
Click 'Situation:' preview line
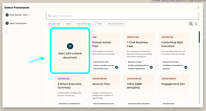tap(166, 69)
